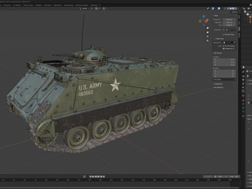Switch to the UV Editing workspace tab
Viewport: 252px width, 189px height.
[17, 5]
